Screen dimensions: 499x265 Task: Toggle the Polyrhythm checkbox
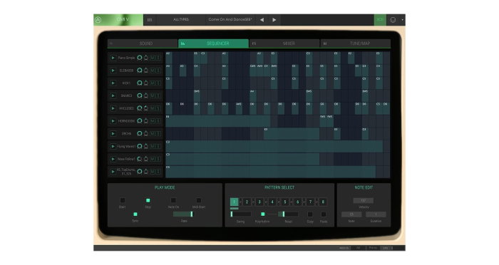[x=262, y=214]
